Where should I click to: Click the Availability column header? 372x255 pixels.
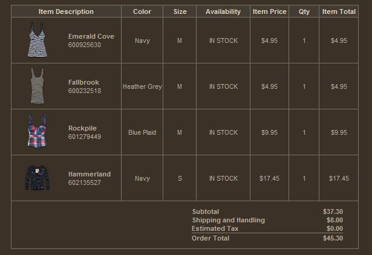(x=223, y=11)
